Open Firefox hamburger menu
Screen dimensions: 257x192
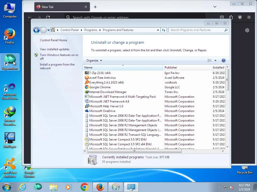pyautogui.click(x=249, y=17)
